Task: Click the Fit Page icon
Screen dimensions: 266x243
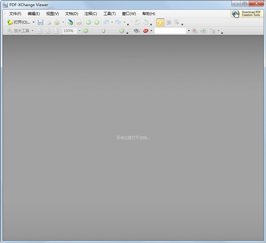Action: [x=48, y=31]
